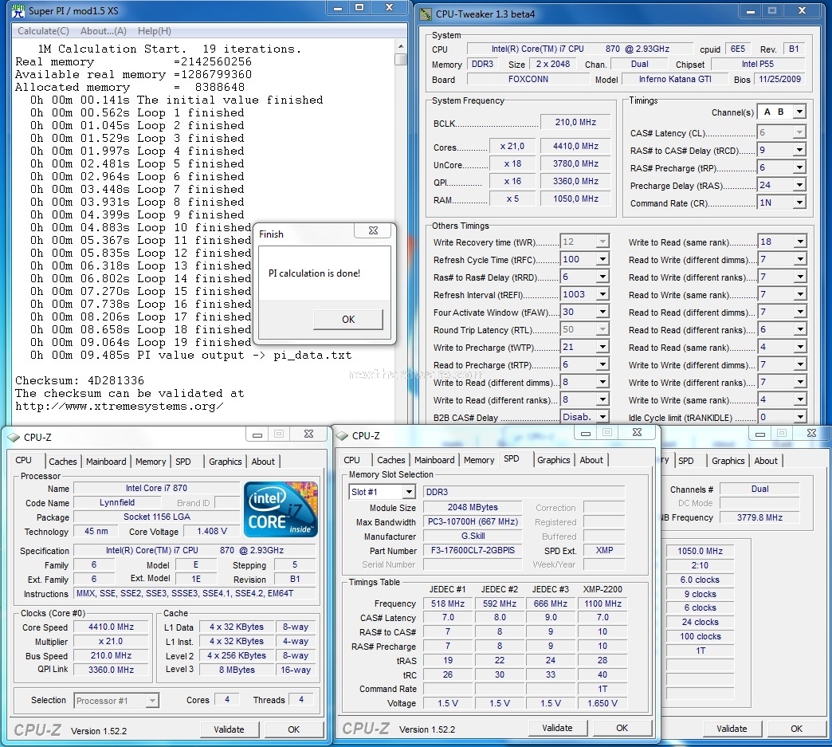Open Read to Precharge (tRTP) dropdown
The image size is (832, 747).
pyautogui.click(x=602, y=365)
